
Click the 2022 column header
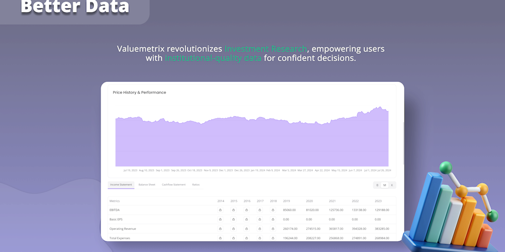355,201
